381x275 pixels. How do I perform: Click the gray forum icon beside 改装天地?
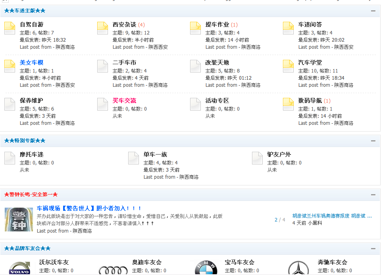pyautogui.click(x=195, y=66)
